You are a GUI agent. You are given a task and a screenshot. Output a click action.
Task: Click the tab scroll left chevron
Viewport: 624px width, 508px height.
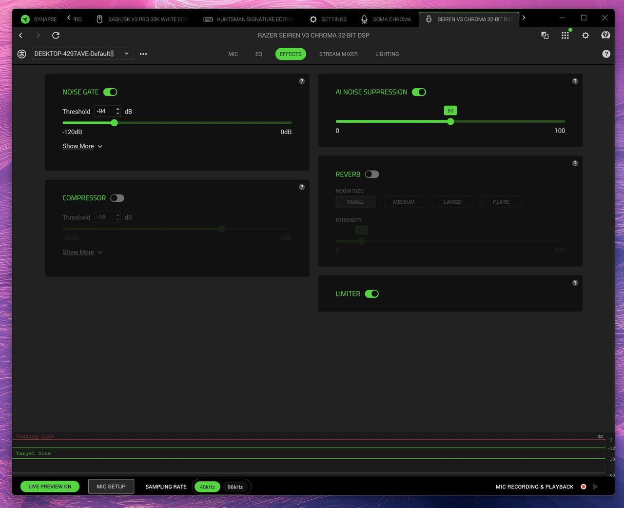point(69,18)
